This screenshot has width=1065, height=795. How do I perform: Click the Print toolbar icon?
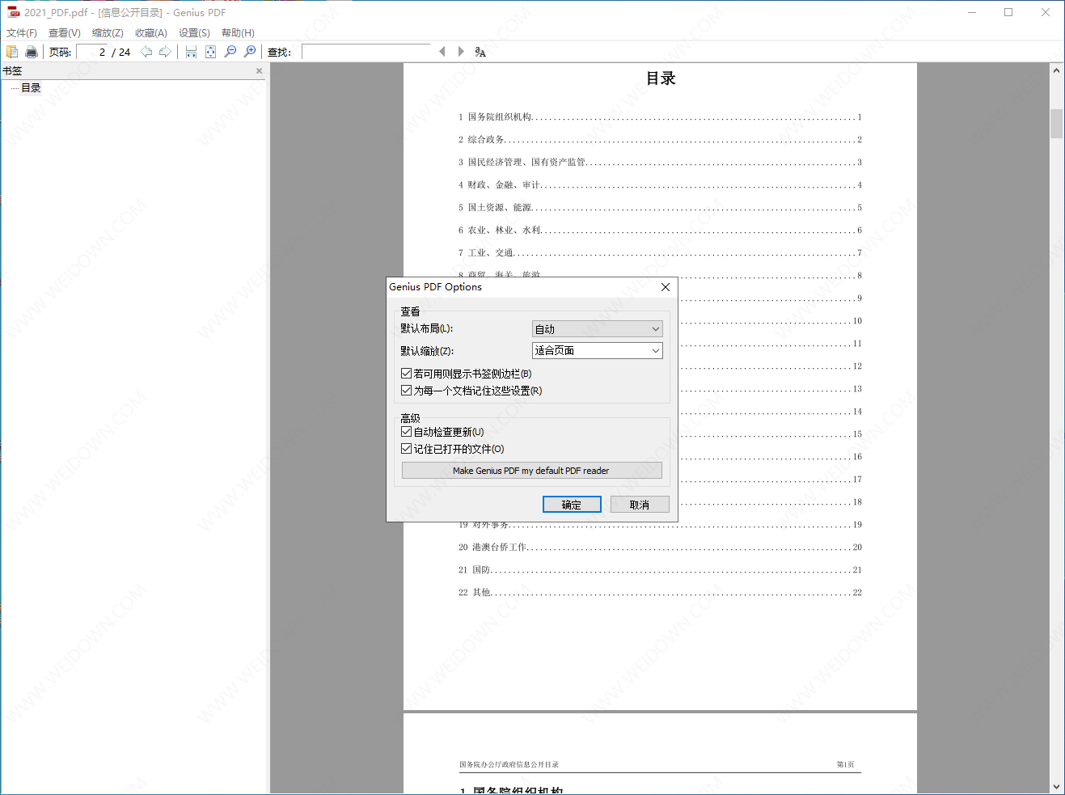pyautogui.click(x=32, y=52)
